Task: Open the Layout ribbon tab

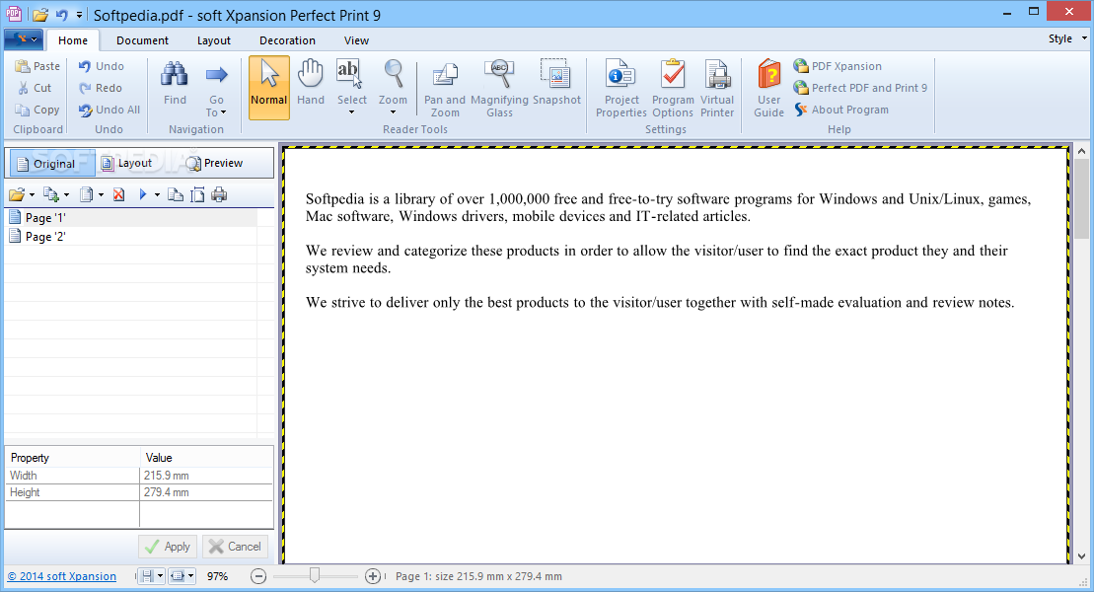Action: [213, 40]
